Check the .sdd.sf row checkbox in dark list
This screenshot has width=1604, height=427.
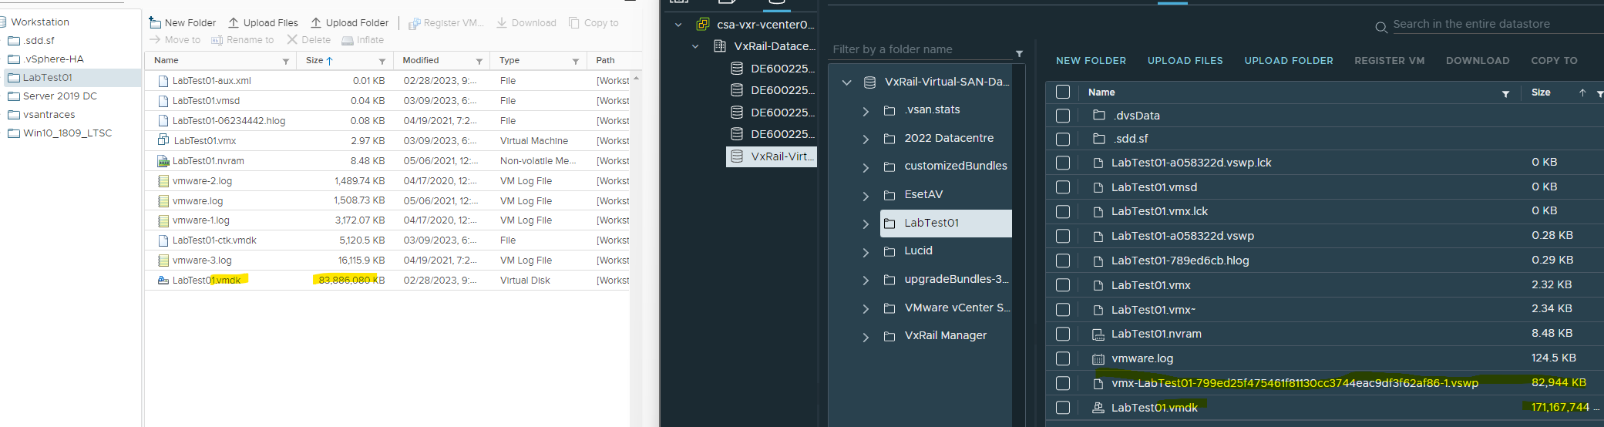tap(1063, 139)
